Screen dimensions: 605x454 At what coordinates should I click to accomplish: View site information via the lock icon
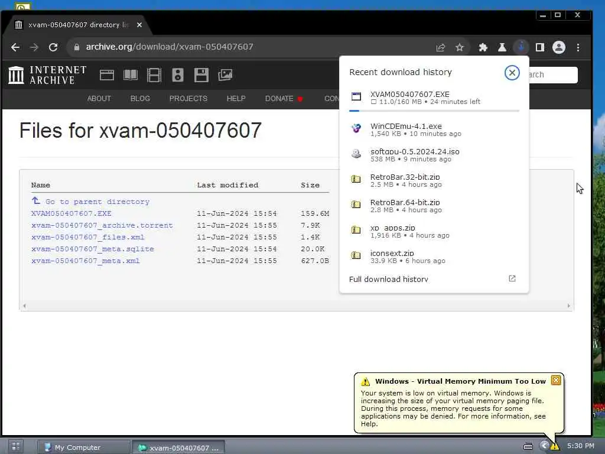(77, 47)
